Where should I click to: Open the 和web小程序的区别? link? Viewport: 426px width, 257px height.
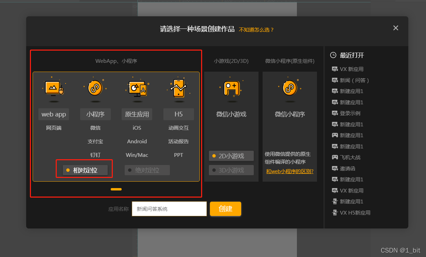pyautogui.click(x=290, y=171)
